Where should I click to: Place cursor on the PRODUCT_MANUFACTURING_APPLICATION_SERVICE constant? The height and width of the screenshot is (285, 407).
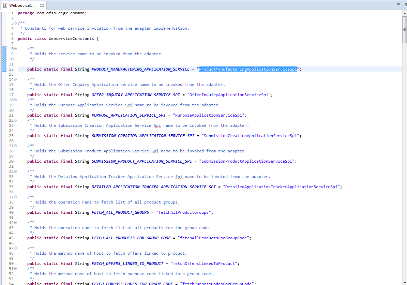(140, 69)
